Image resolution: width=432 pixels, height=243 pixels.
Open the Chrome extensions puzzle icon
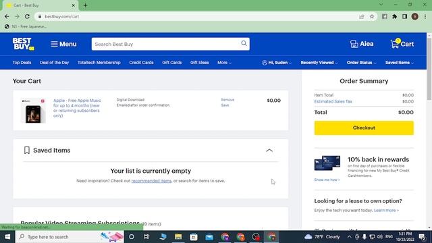click(394, 16)
